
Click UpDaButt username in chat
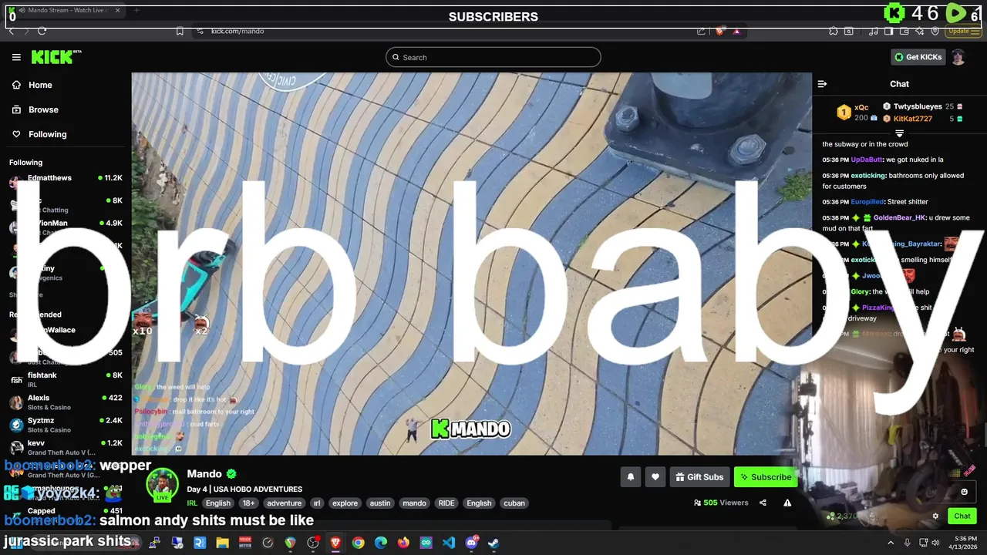click(867, 160)
